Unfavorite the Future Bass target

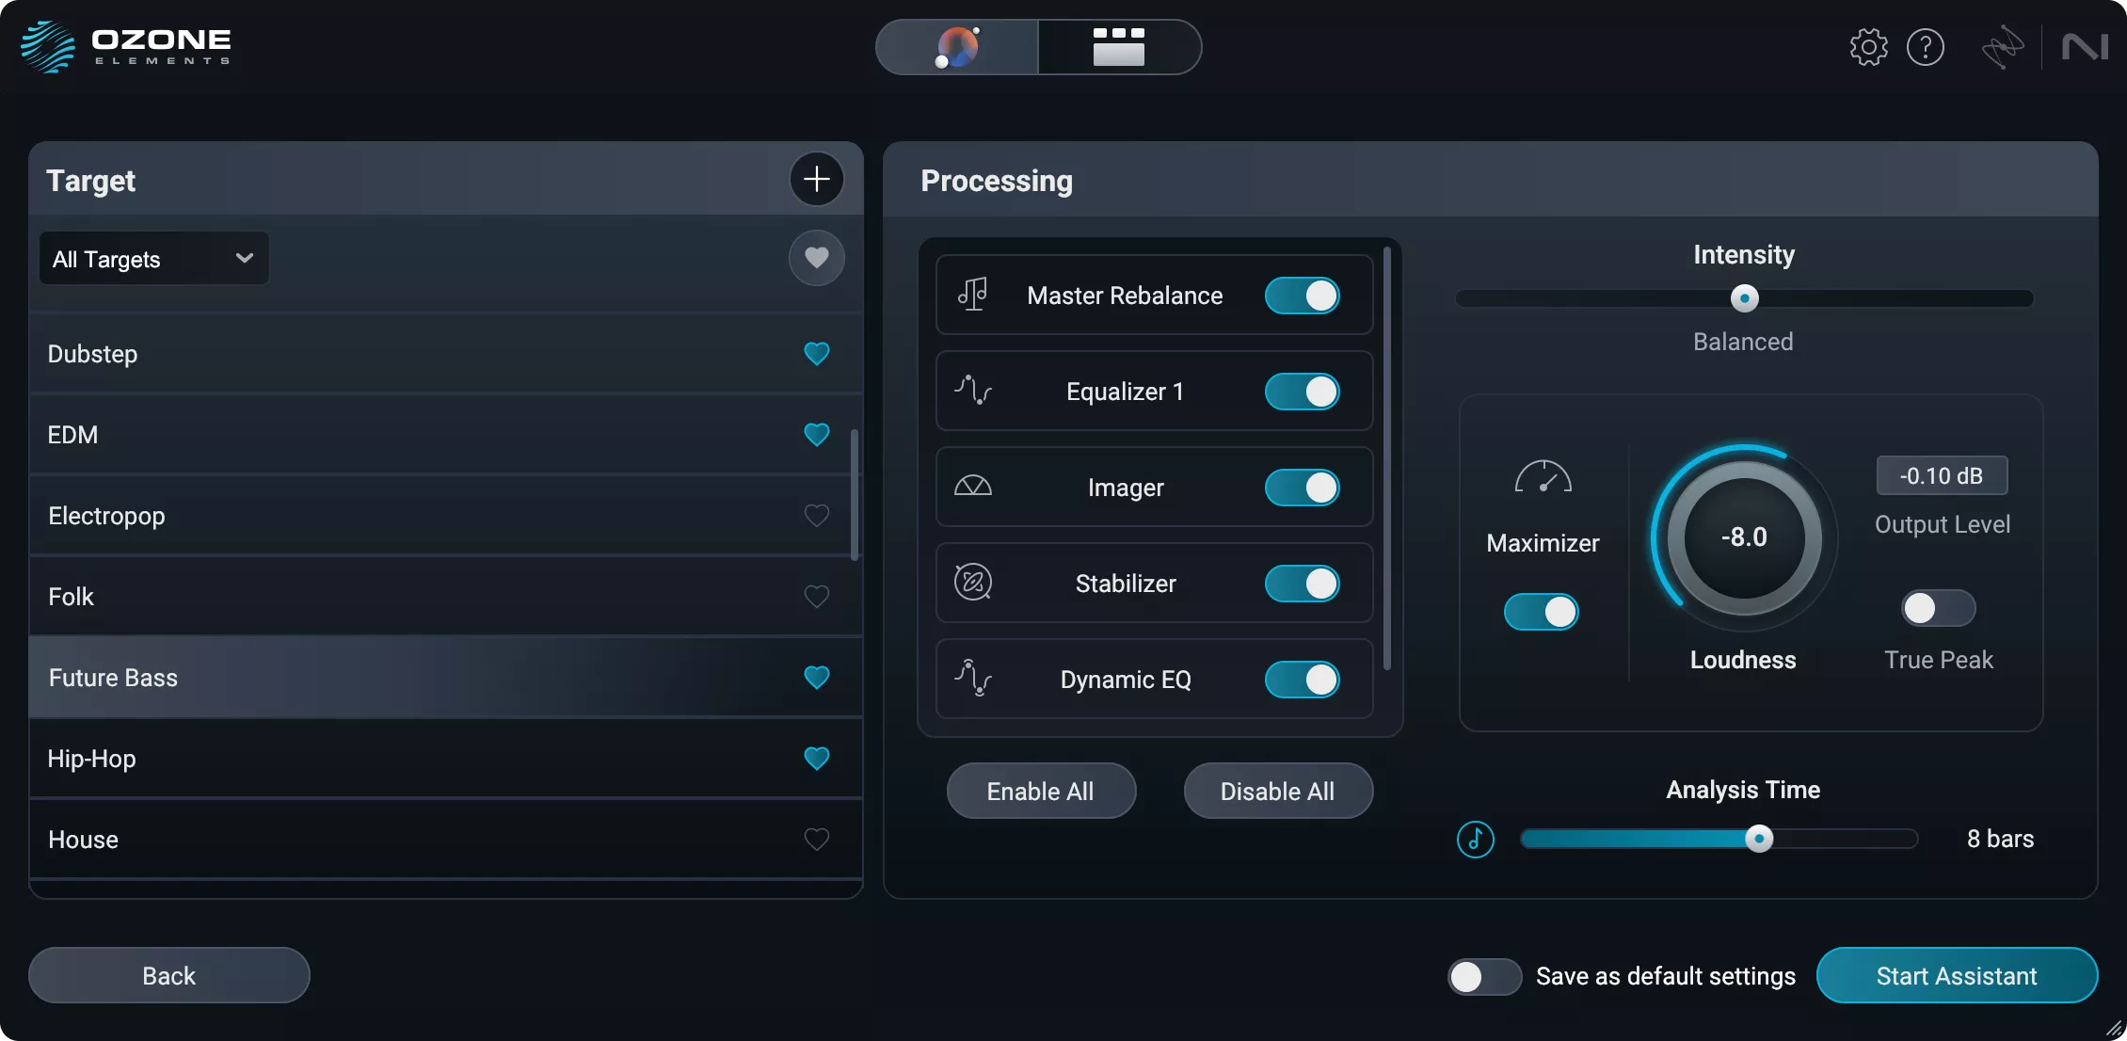816,677
